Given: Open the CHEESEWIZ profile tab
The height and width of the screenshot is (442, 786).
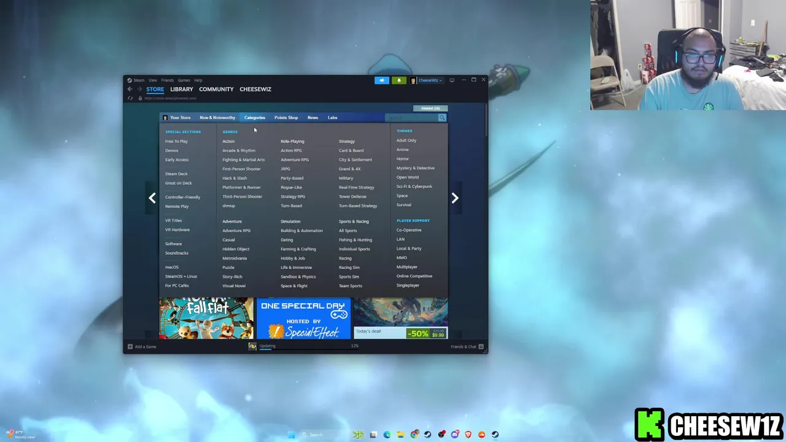Looking at the screenshot, I should (255, 89).
